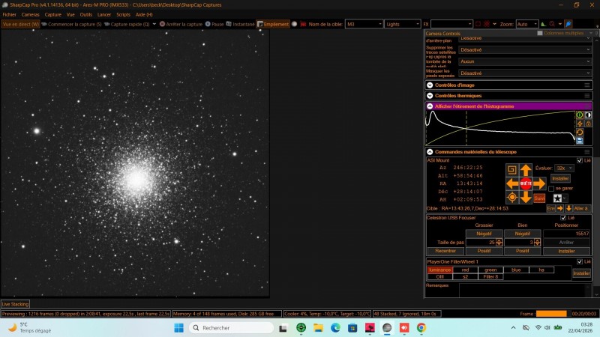This screenshot has height=337, width=600.
Task: Toggle the Empilement live stacking button
Action: coord(273,24)
